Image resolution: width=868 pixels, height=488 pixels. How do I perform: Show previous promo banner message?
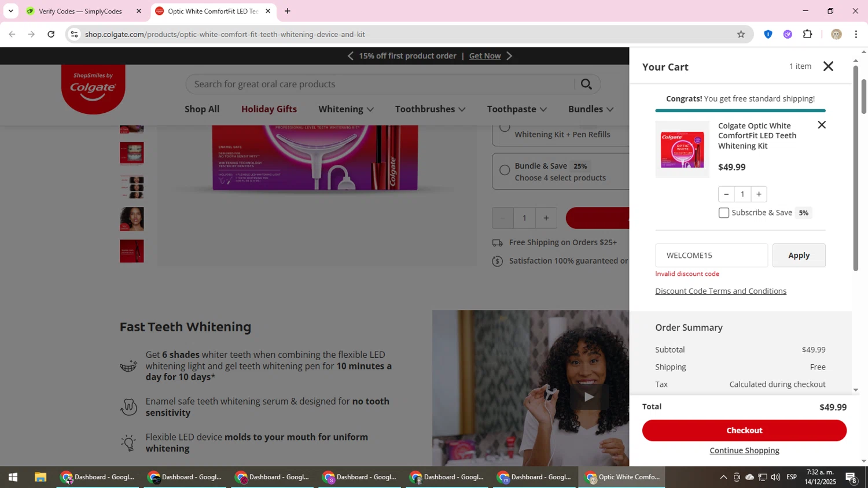pyautogui.click(x=350, y=56)
